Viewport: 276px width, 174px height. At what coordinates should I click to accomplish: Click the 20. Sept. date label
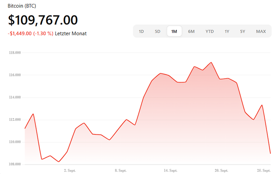[x=221, y=171]
